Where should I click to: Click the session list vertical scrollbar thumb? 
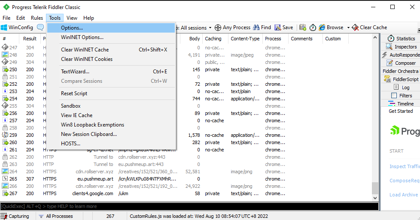click(375, 188)
